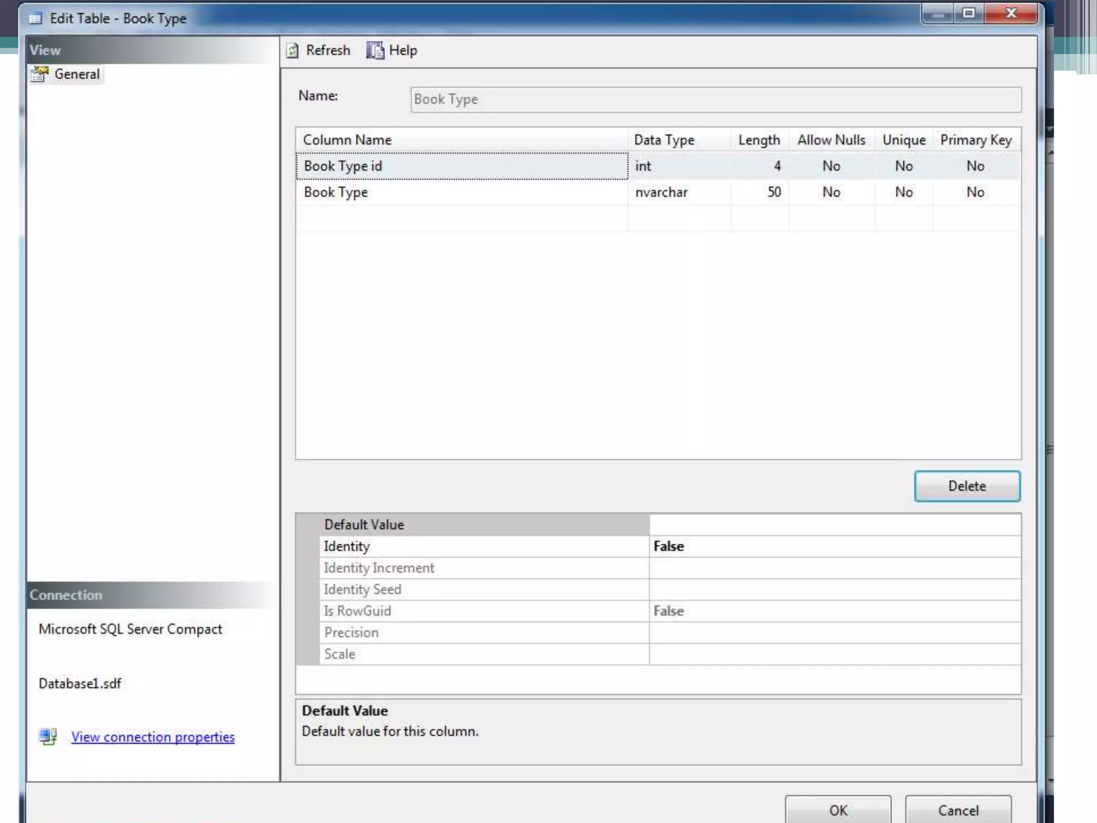Viewport: 1097px width, 823px height.
Task: Close the Edit Table dialog
Action: [x=1011, y=13]
